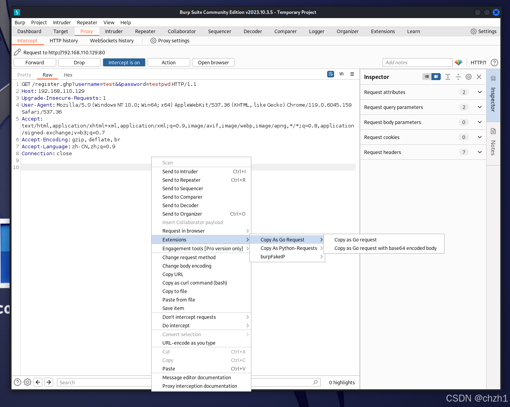Click the rainbow highlight color picker icon
The height and width of the screenshot is (407, 510).
(x=458, y=62)
